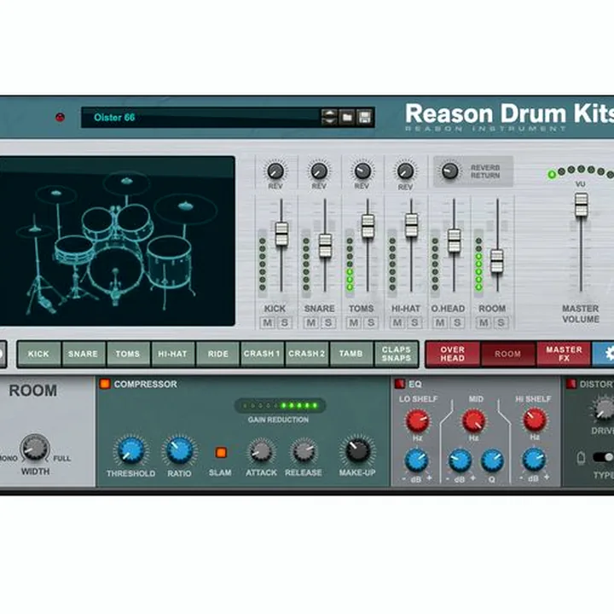
Task: Click the compressor THRESHOLD knob
Action: tap(130, 451)
